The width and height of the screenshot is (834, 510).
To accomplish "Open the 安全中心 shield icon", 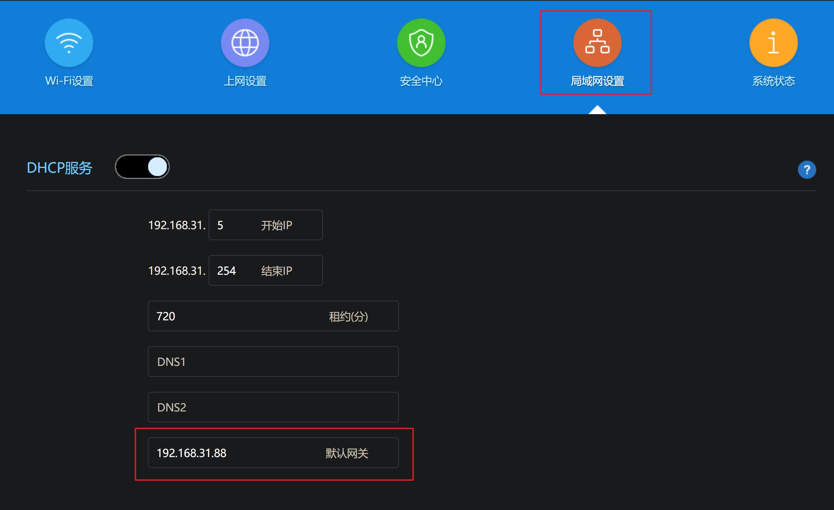I will [421, 43].
